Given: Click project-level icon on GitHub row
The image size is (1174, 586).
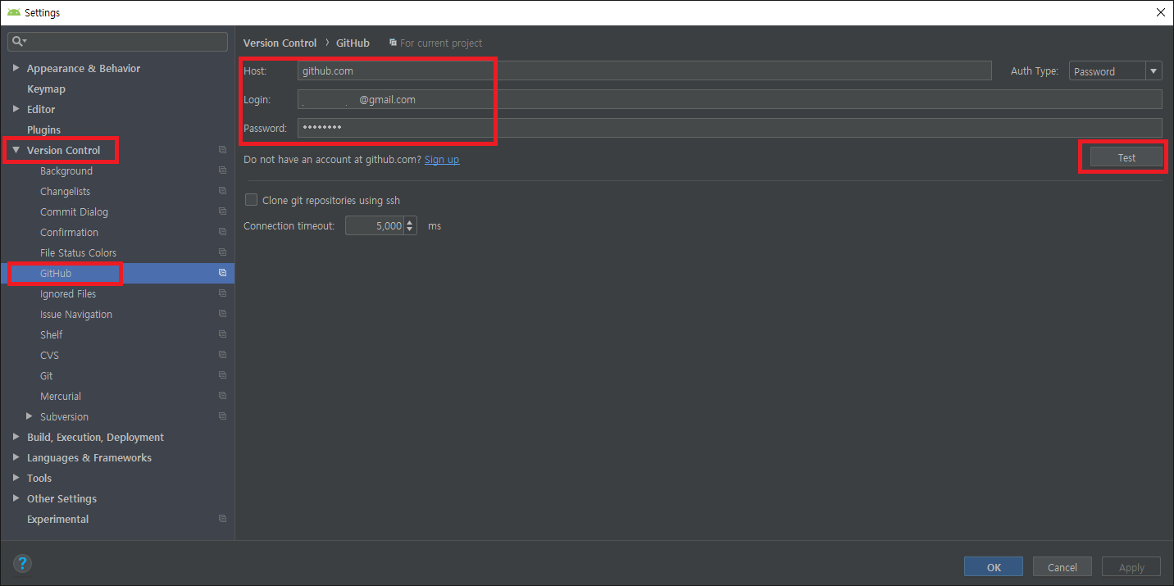Looking at the screenshot, I should (222, 273).
